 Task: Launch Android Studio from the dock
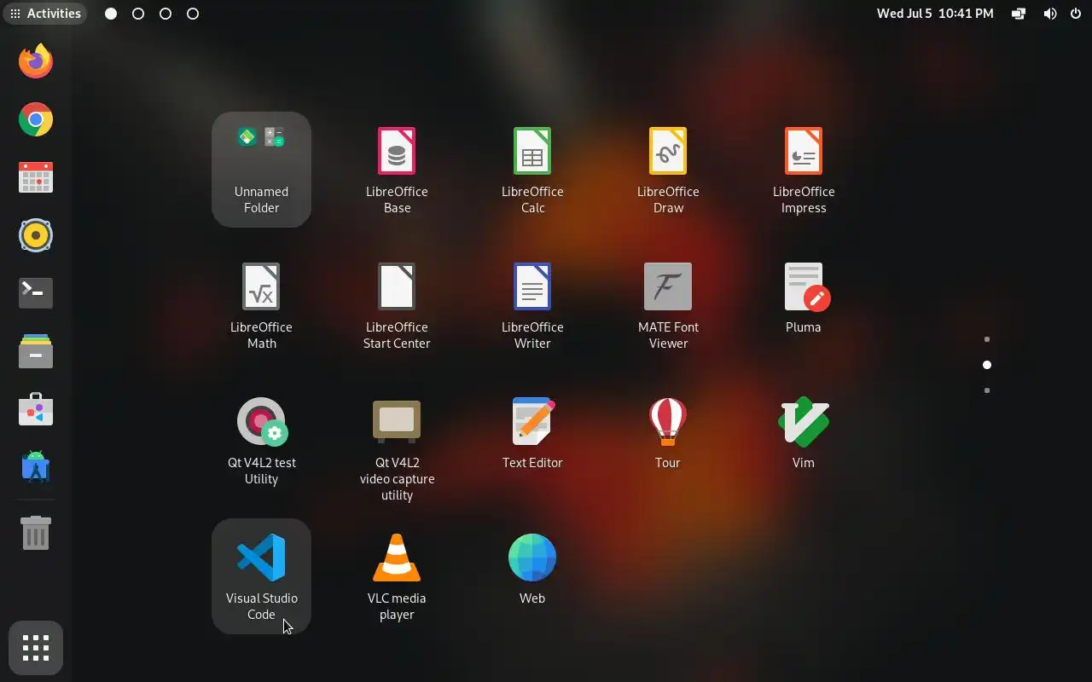[36, 467]
